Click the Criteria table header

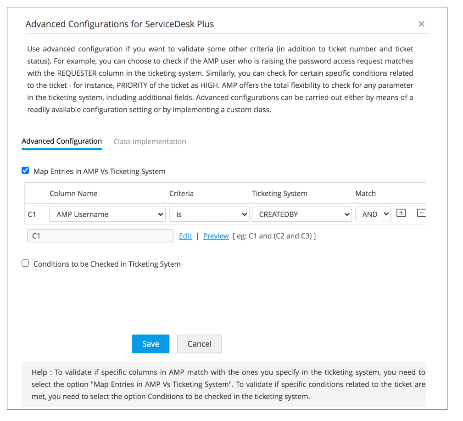click(181, 193)
